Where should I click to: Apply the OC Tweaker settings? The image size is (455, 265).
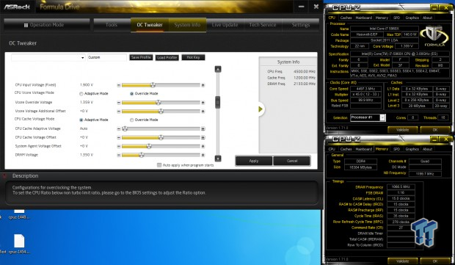[254, 161]
